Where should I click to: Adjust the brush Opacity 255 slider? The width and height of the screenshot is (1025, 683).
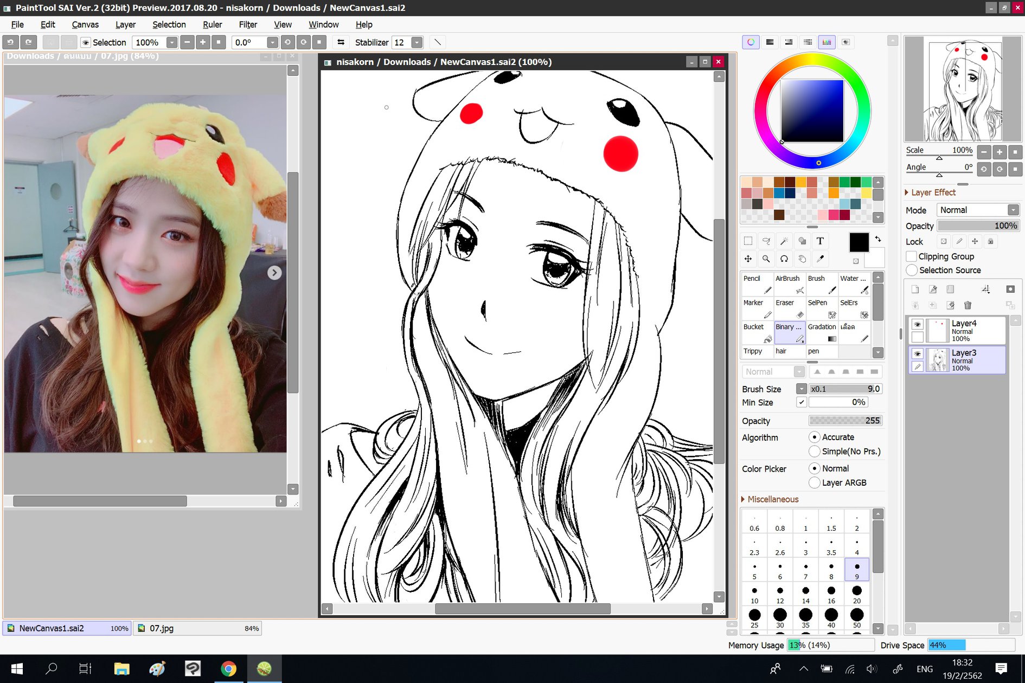point(845,421)
